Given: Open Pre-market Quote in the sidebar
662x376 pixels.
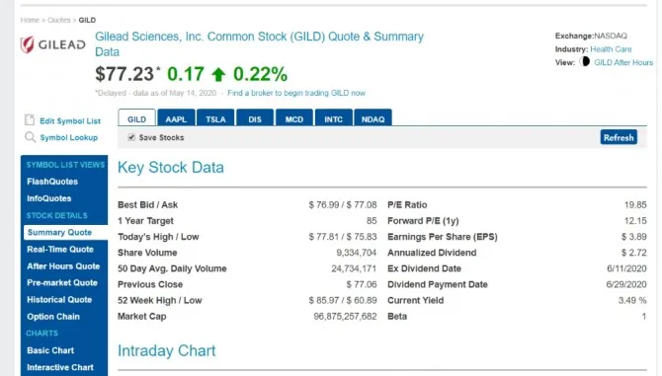Looking at the screenshot, I should [62, 283].
